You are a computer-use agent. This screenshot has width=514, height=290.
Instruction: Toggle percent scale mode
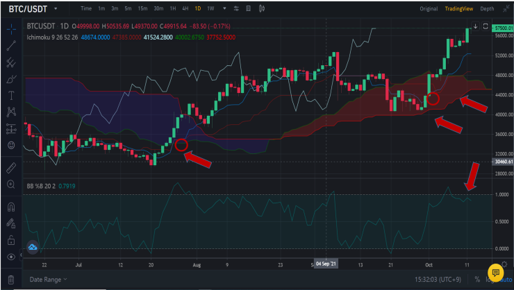click(x=477, y=280)
